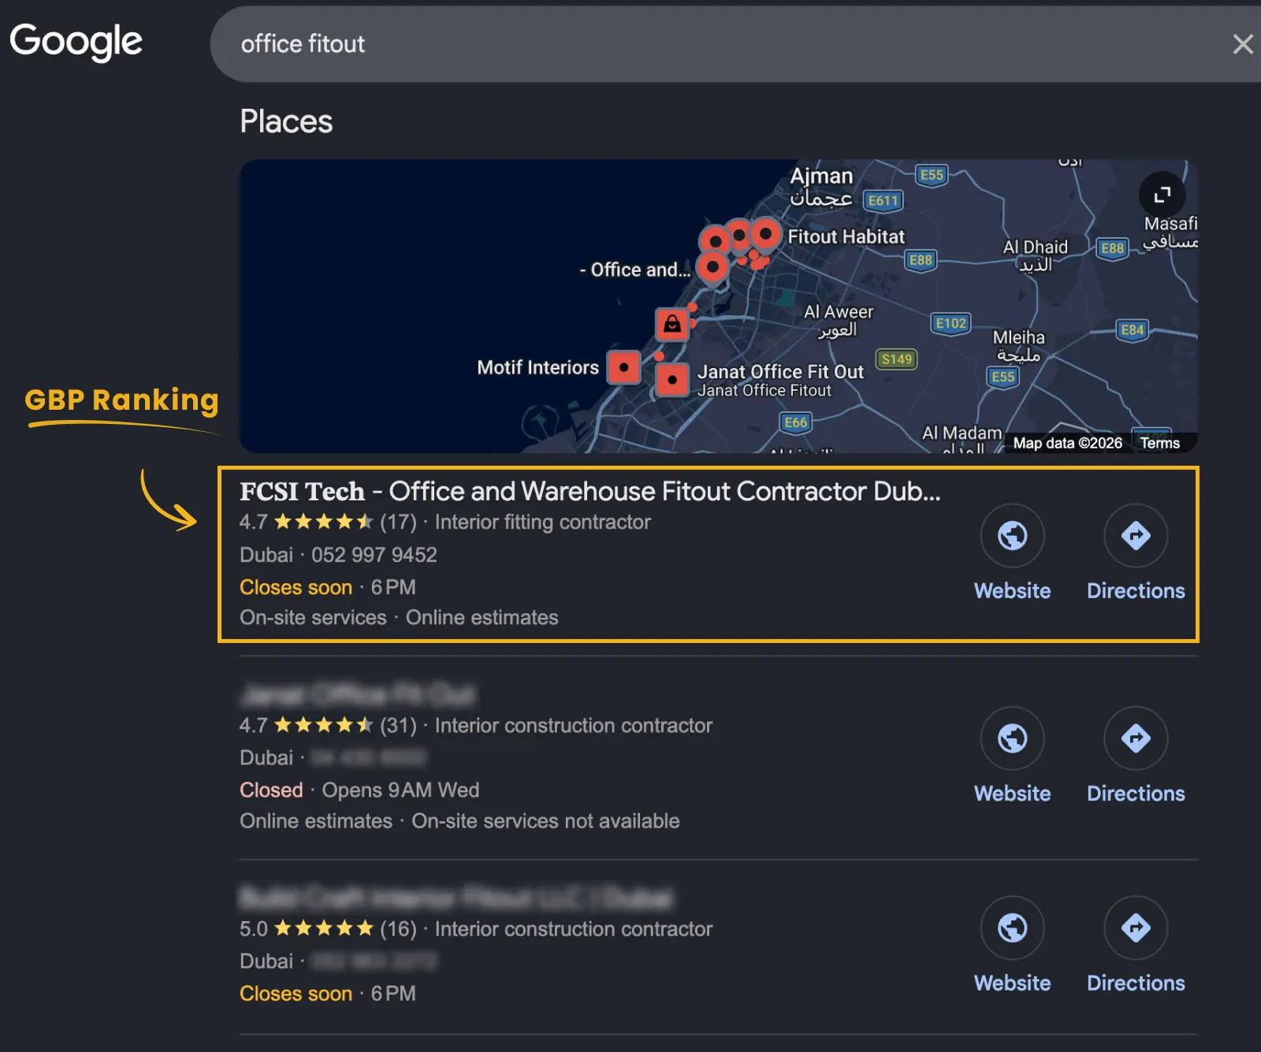
Task: Click the Directions arrow icon for FCSI Tech
Action: (1136, 536)
